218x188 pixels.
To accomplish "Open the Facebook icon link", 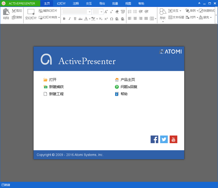I will [154, 139].
